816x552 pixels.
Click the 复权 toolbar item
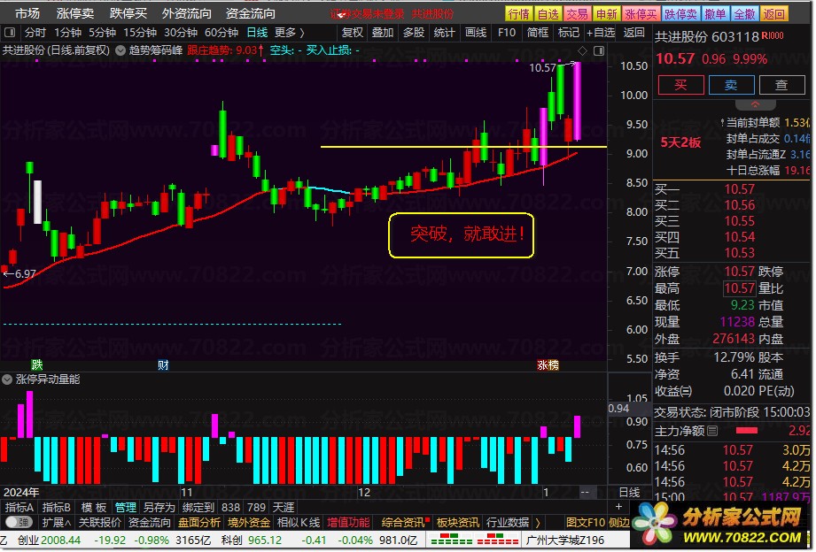pyautogui.click(x=353, y=33)
